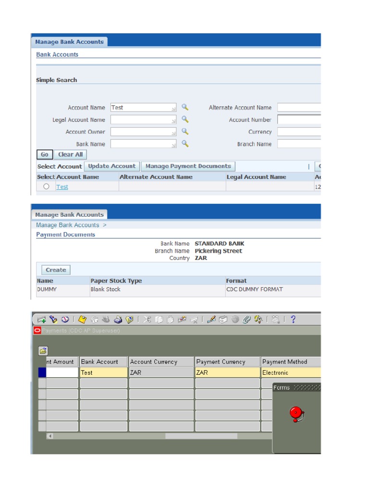Screen dimensions: 369x492
Task: Click the magnifier icon beside Account Name
Action: 185,107
